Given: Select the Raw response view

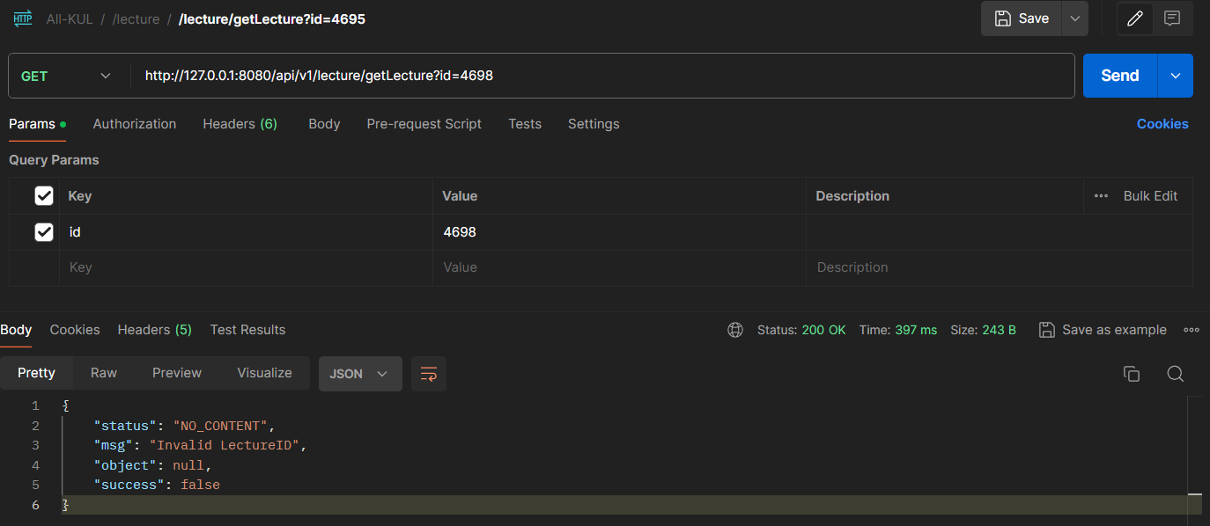Looking at the screenshot, I should click(104, 373).
